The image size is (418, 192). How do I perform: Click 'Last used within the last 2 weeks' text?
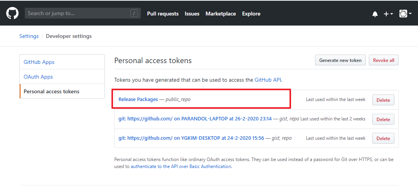click(333, 119)
